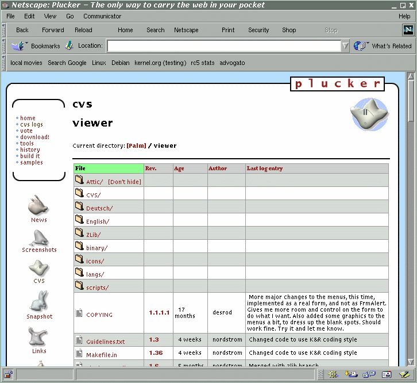The width and height of the screenshot is (417, 383).
Task: Collapse the personal toolbar grip handle
Action: click(x=3, y=63)
